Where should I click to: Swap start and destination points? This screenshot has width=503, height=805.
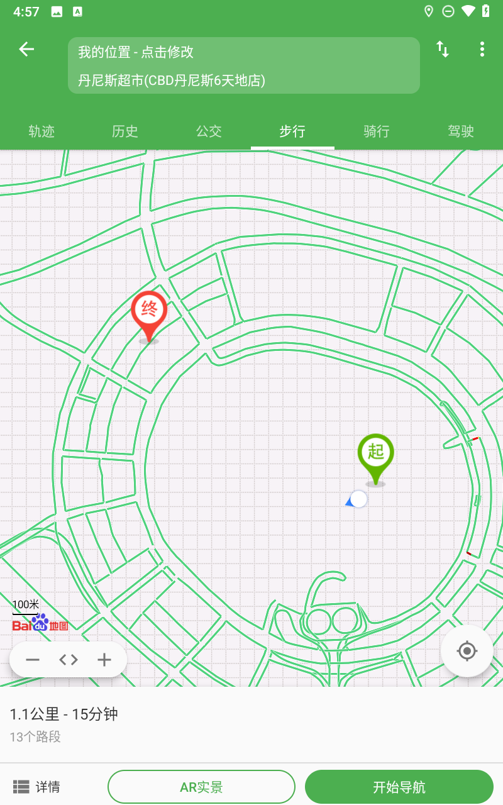[443, 49]
